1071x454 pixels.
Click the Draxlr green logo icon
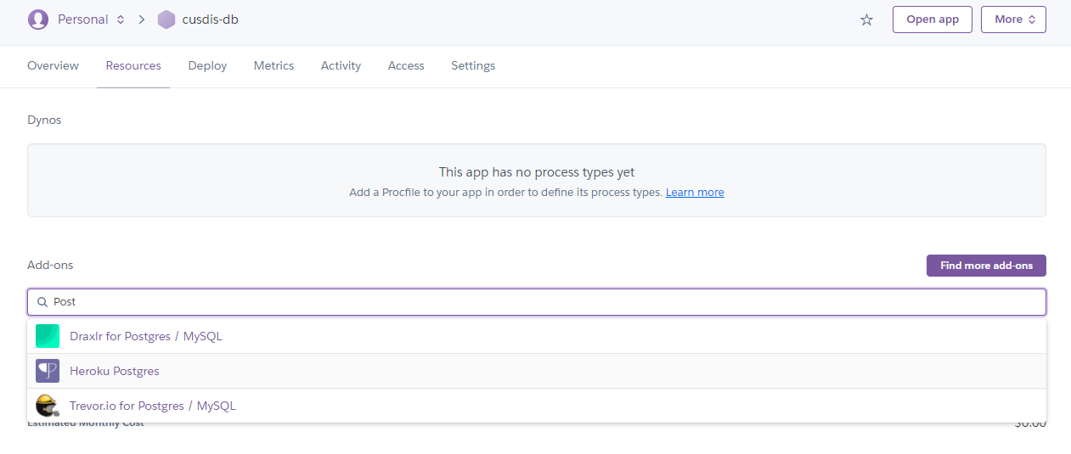click(x=48, y=336)
